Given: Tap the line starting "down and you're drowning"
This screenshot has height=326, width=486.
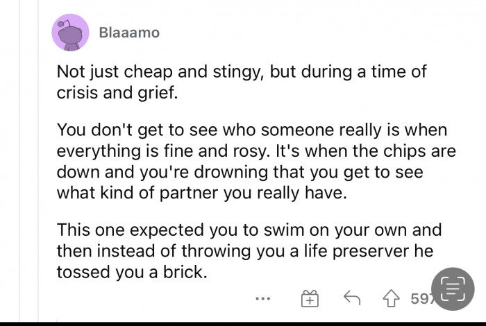Looking at the screenshot, I should pyautogui.click(x=240, y=171).
